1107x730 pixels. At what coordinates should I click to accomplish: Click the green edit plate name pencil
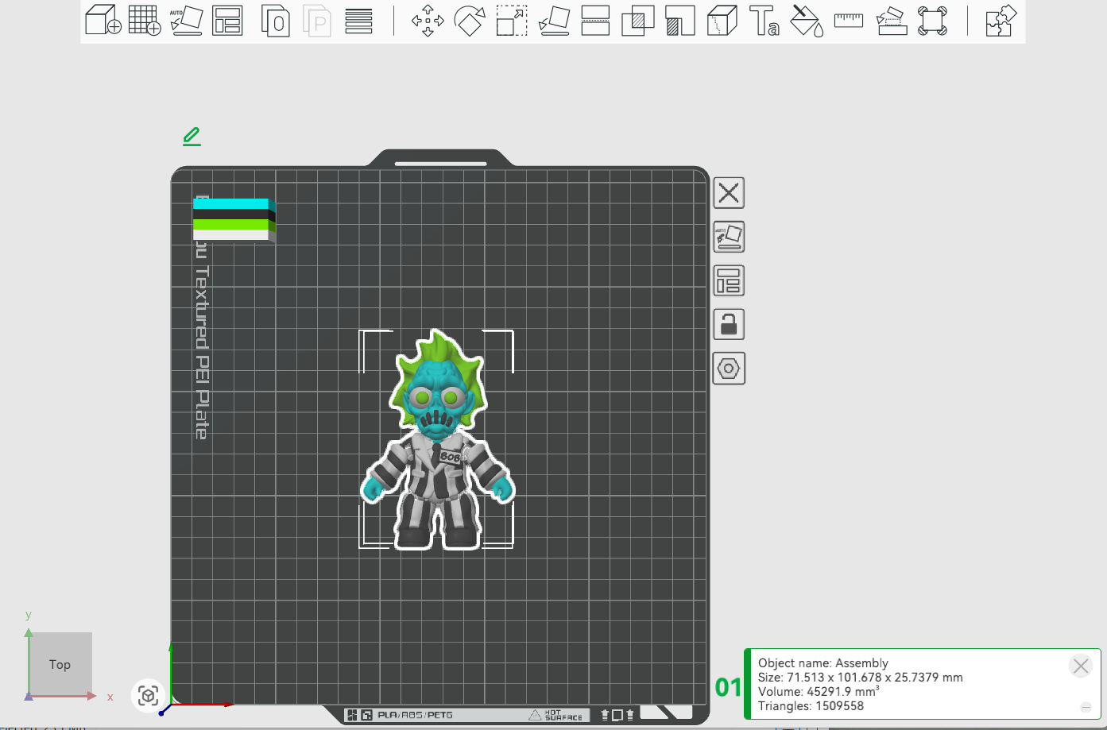192,137
